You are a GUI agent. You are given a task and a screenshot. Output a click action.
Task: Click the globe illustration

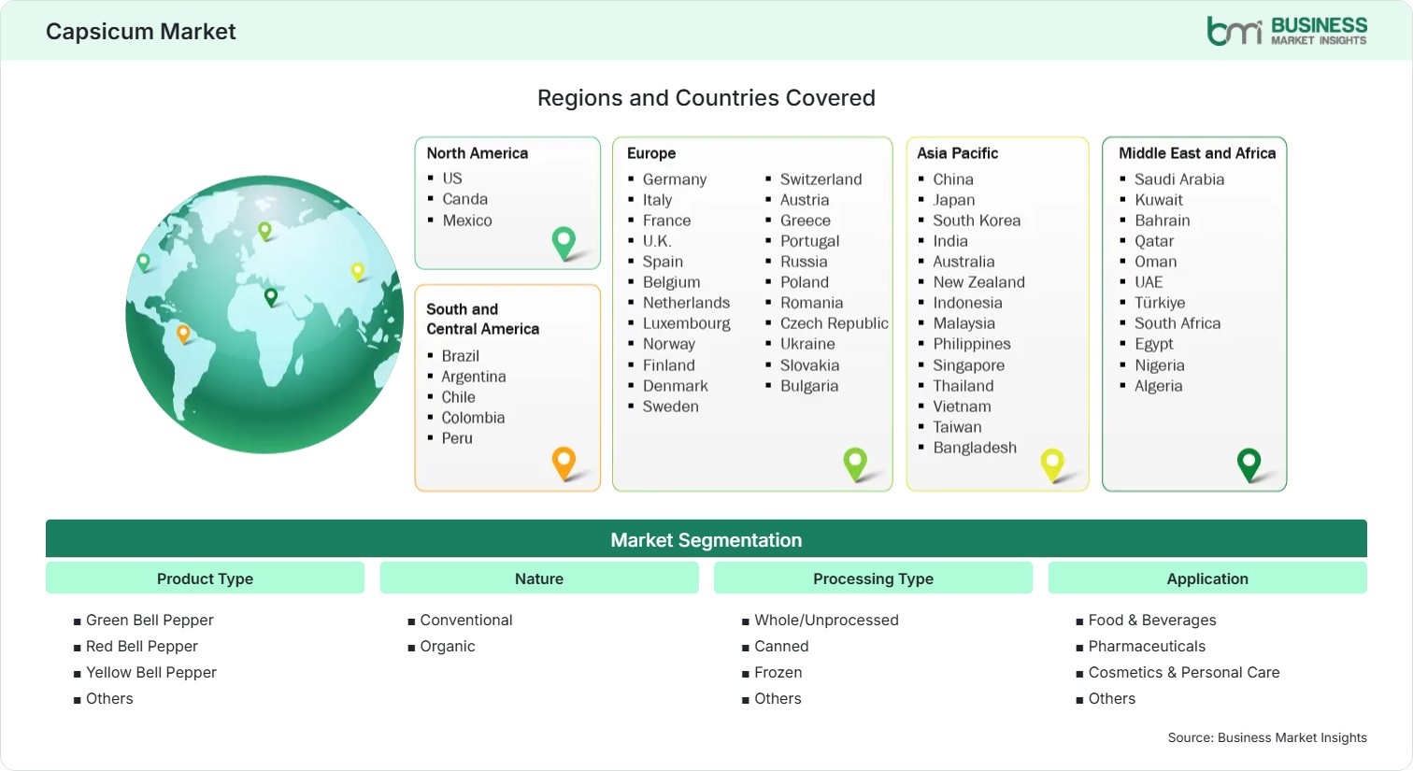(264, 315)
